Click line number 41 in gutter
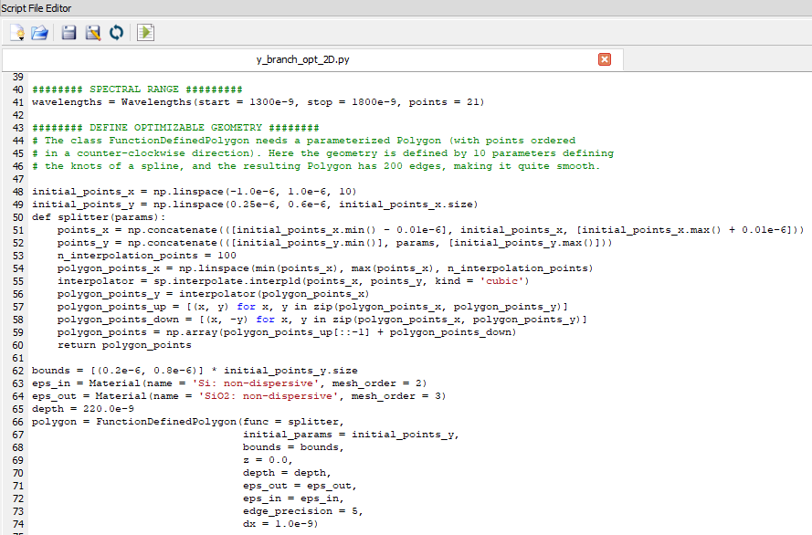 click(x=18, y=102)
